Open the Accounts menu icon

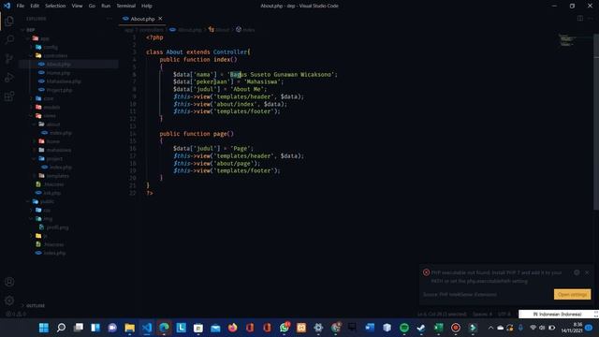(9, 282)
